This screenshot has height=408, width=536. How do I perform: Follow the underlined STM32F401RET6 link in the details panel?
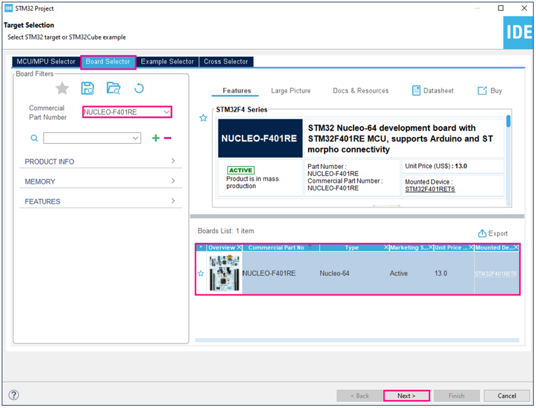point(430,189)
